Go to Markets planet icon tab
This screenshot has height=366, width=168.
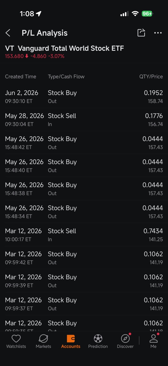pyautogui.click(x=43, y=341)
